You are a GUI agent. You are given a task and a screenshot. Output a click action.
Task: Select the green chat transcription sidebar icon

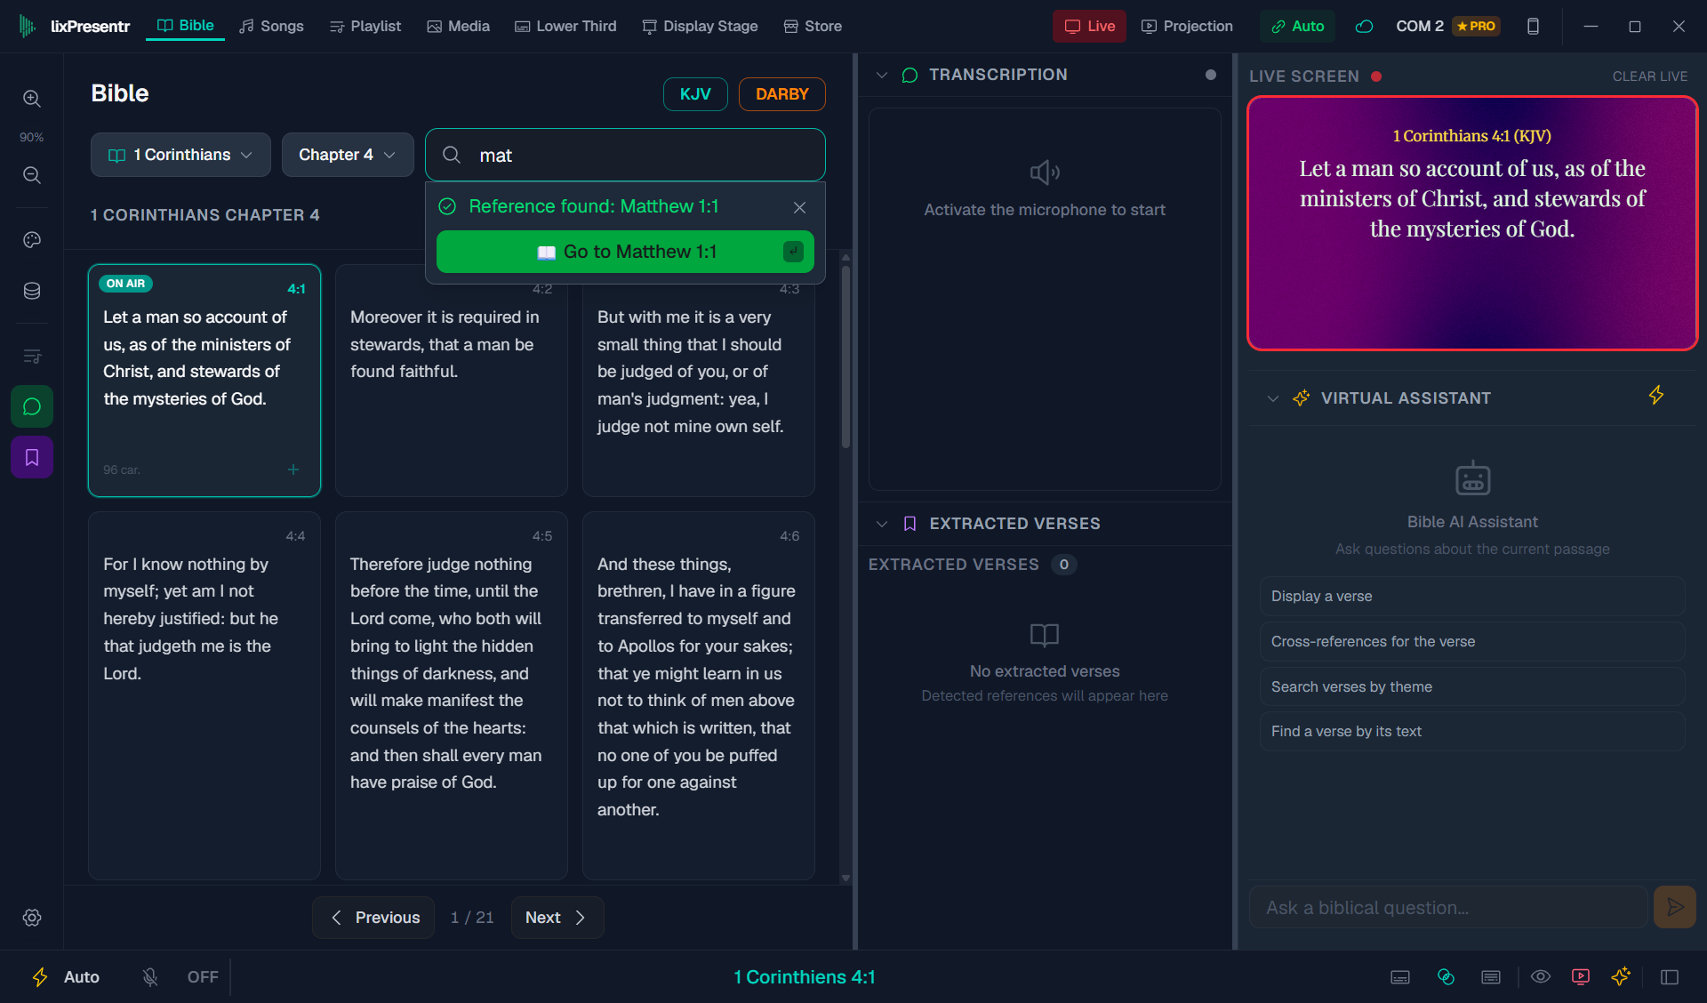click(x=32, y=406)
